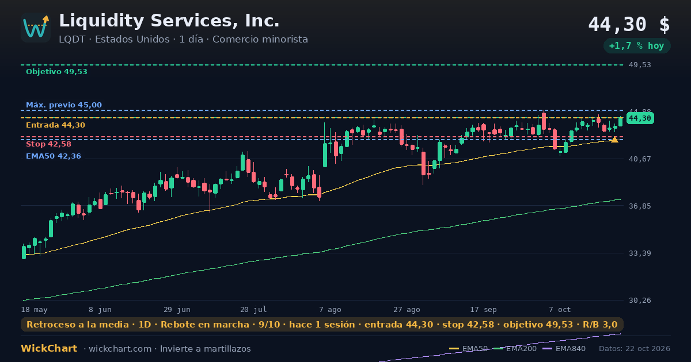This screenshot has width=691, height=362.
Task: Click the 49,53 price axis value
Action: tap(640, 65)
